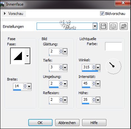Click the reset to default icon
Viewport: 131px width, 129px height.
click(124, 26)
